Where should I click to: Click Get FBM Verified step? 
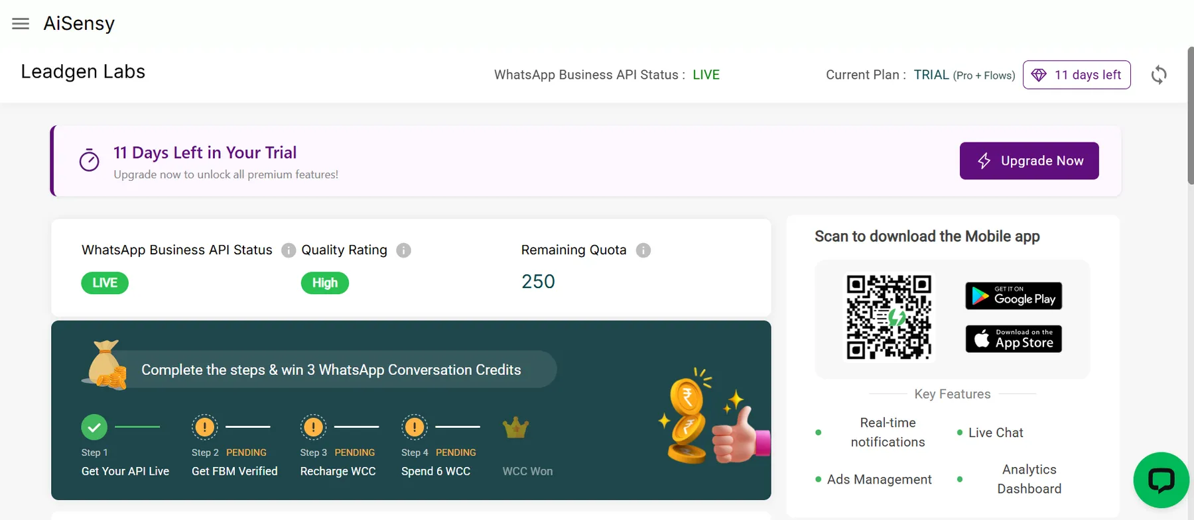(x=235, y=471)
